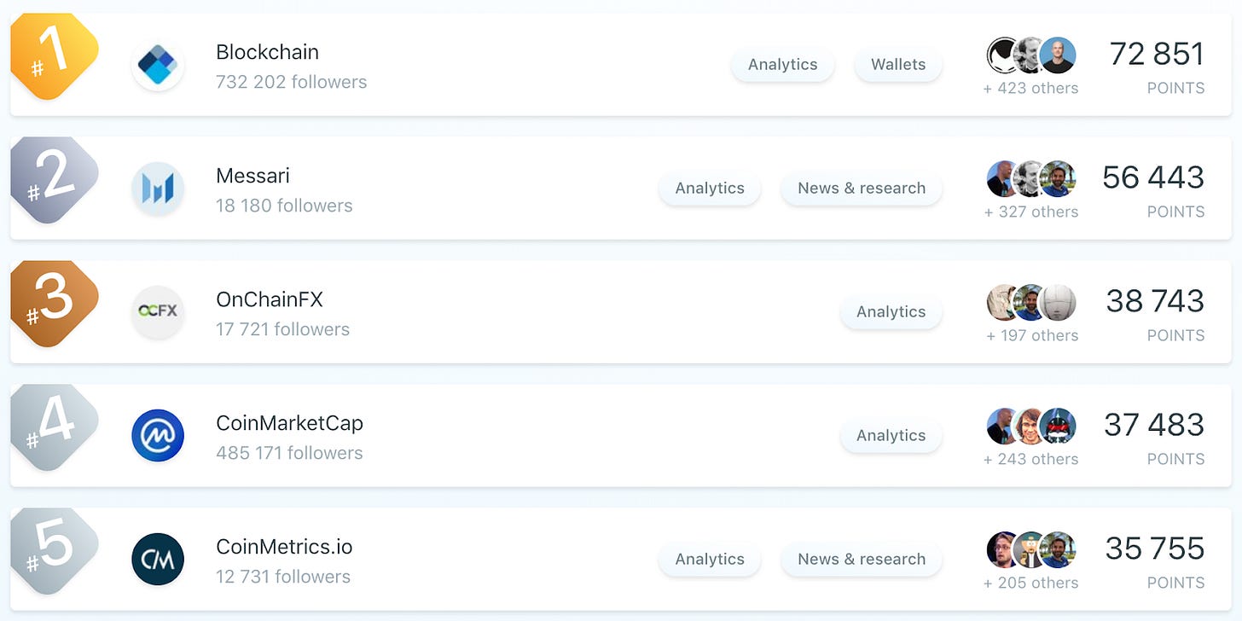Viewport: 1242px width, 621px height.
Task: Click the silver #2 rank badge
Action: click(55, 180)
